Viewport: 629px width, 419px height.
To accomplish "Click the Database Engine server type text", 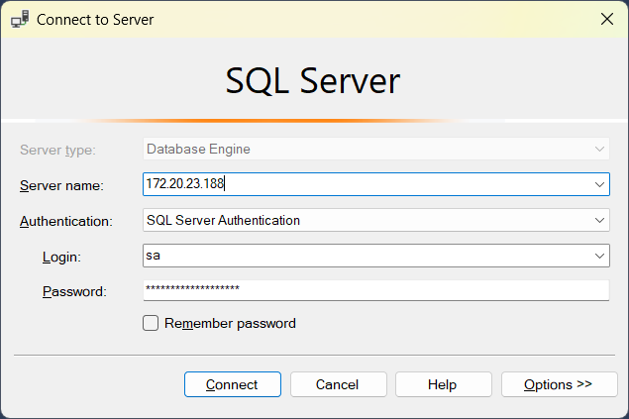I will 198,150.
